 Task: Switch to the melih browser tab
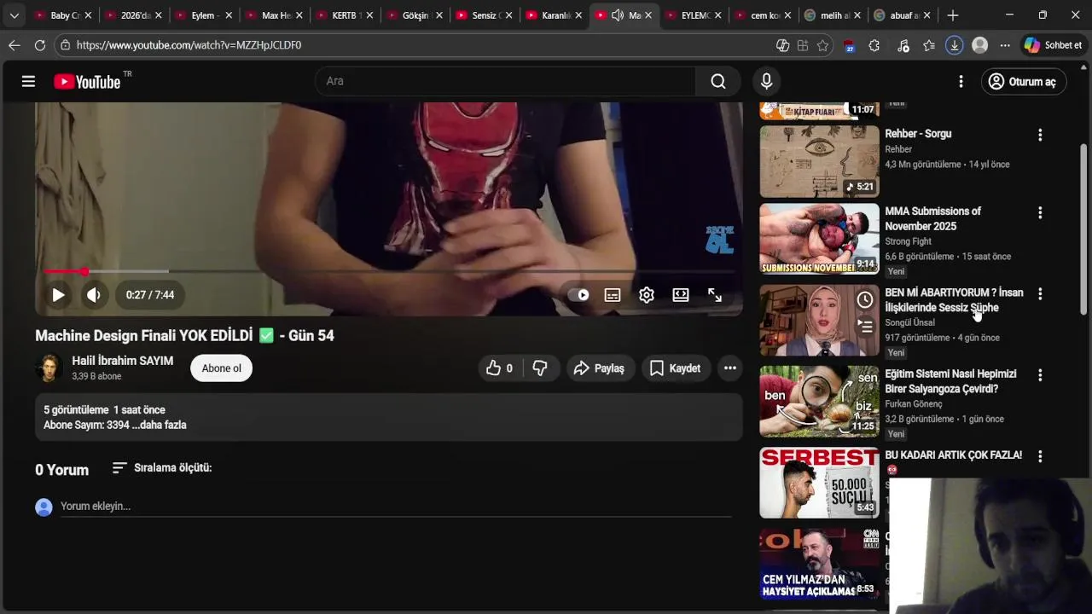click(833, 15)
